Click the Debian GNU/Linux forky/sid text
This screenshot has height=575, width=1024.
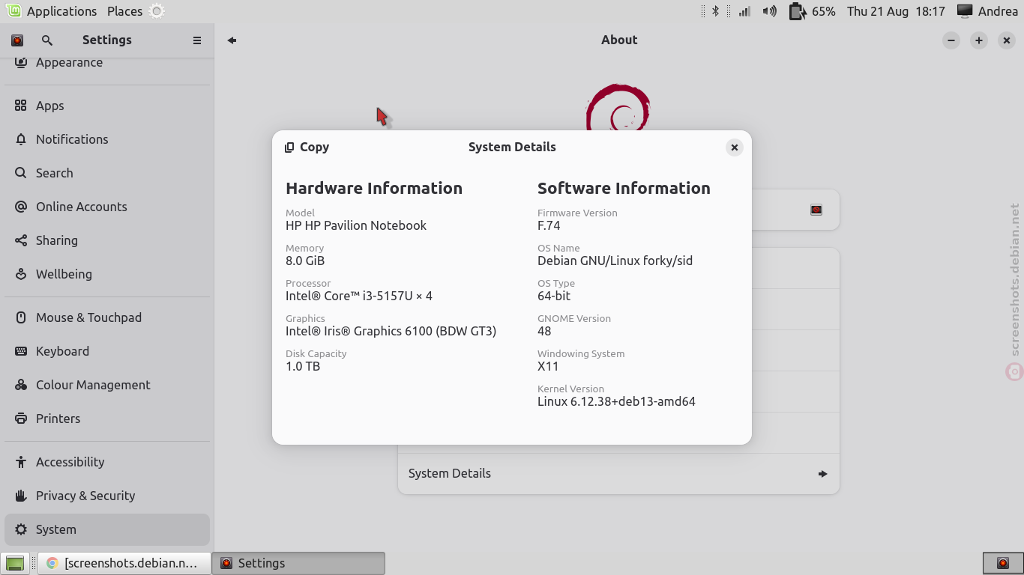(x=615, y=261)
